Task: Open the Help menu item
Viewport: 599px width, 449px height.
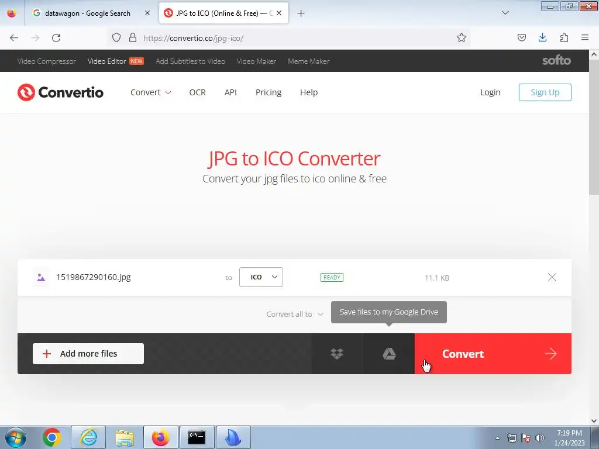Action: coord(309,92)
